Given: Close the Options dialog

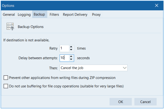Looking at the screenshot, I should pos(157,5).
